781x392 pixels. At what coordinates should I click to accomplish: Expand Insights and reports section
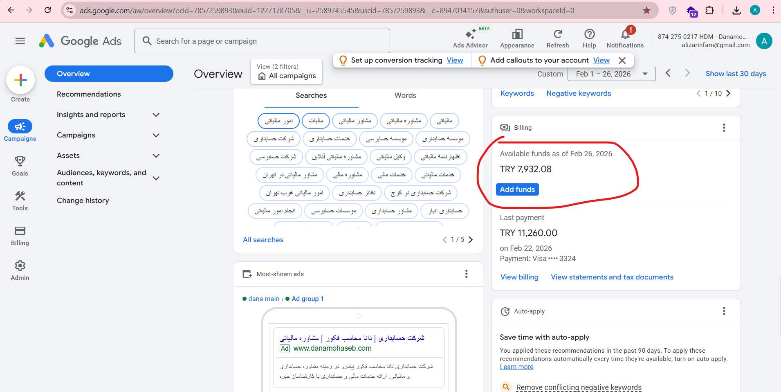(x=156, y=115)
